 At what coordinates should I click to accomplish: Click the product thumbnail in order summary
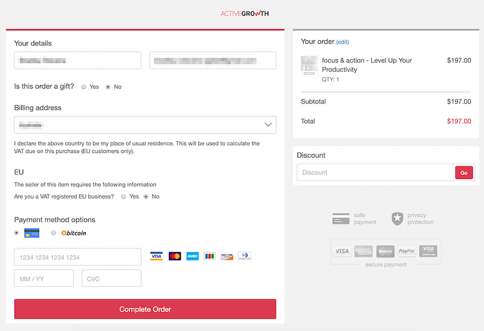coord(309,64)
